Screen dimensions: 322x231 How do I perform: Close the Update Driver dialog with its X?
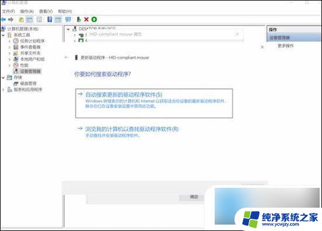[262, 47]
